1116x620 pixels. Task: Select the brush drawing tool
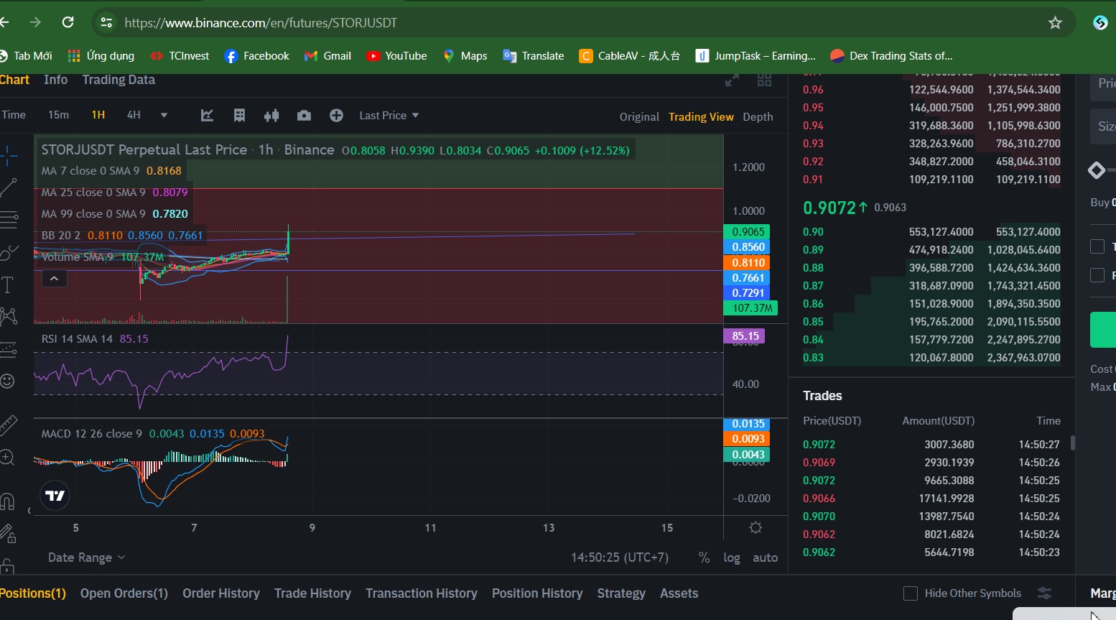tap(7, 252)
